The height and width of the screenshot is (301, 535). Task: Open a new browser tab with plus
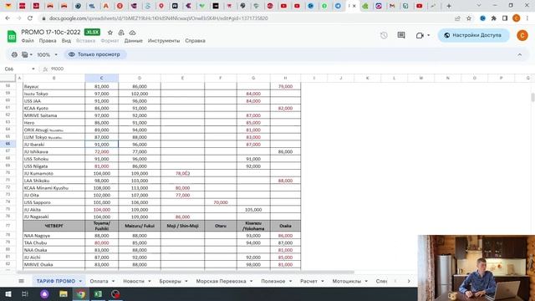pos(449,6)
